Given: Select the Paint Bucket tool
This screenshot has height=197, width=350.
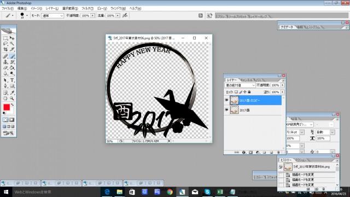Looking at the screenshot, I should pyautogui.click(x=12, y=68).
